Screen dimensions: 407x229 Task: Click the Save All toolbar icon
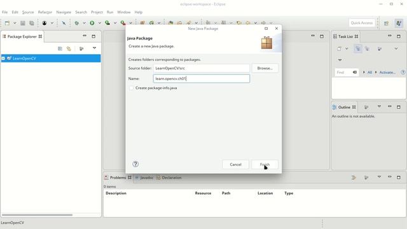32,23
